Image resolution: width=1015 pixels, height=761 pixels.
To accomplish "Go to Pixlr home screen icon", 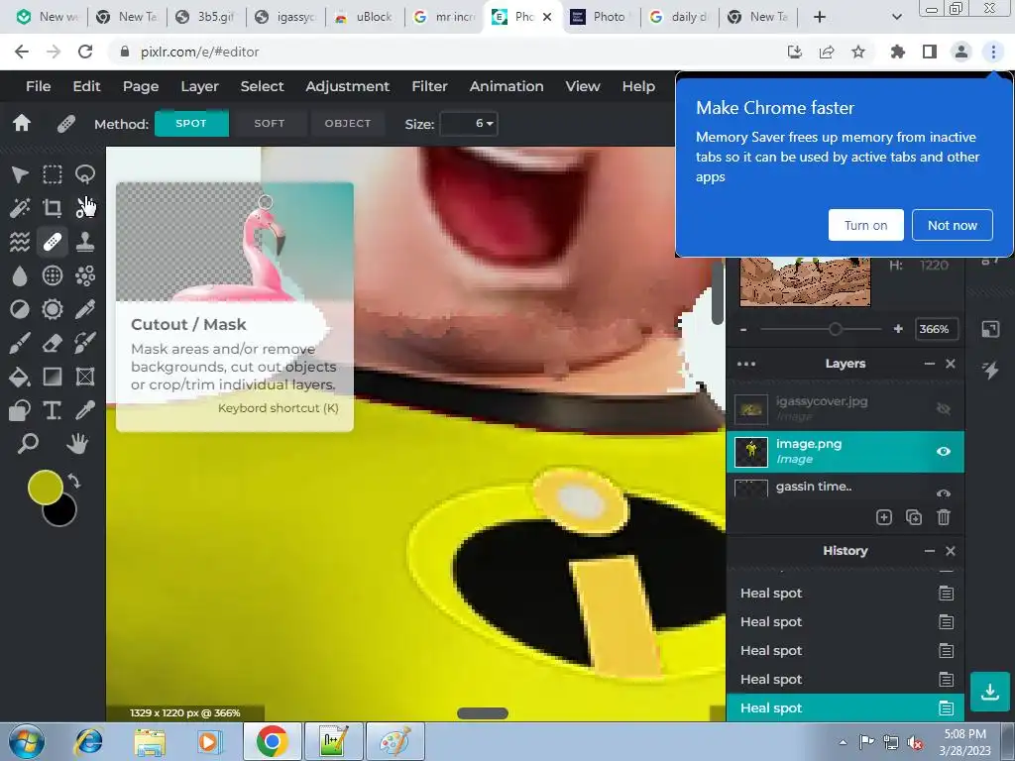I will (22, 123).
